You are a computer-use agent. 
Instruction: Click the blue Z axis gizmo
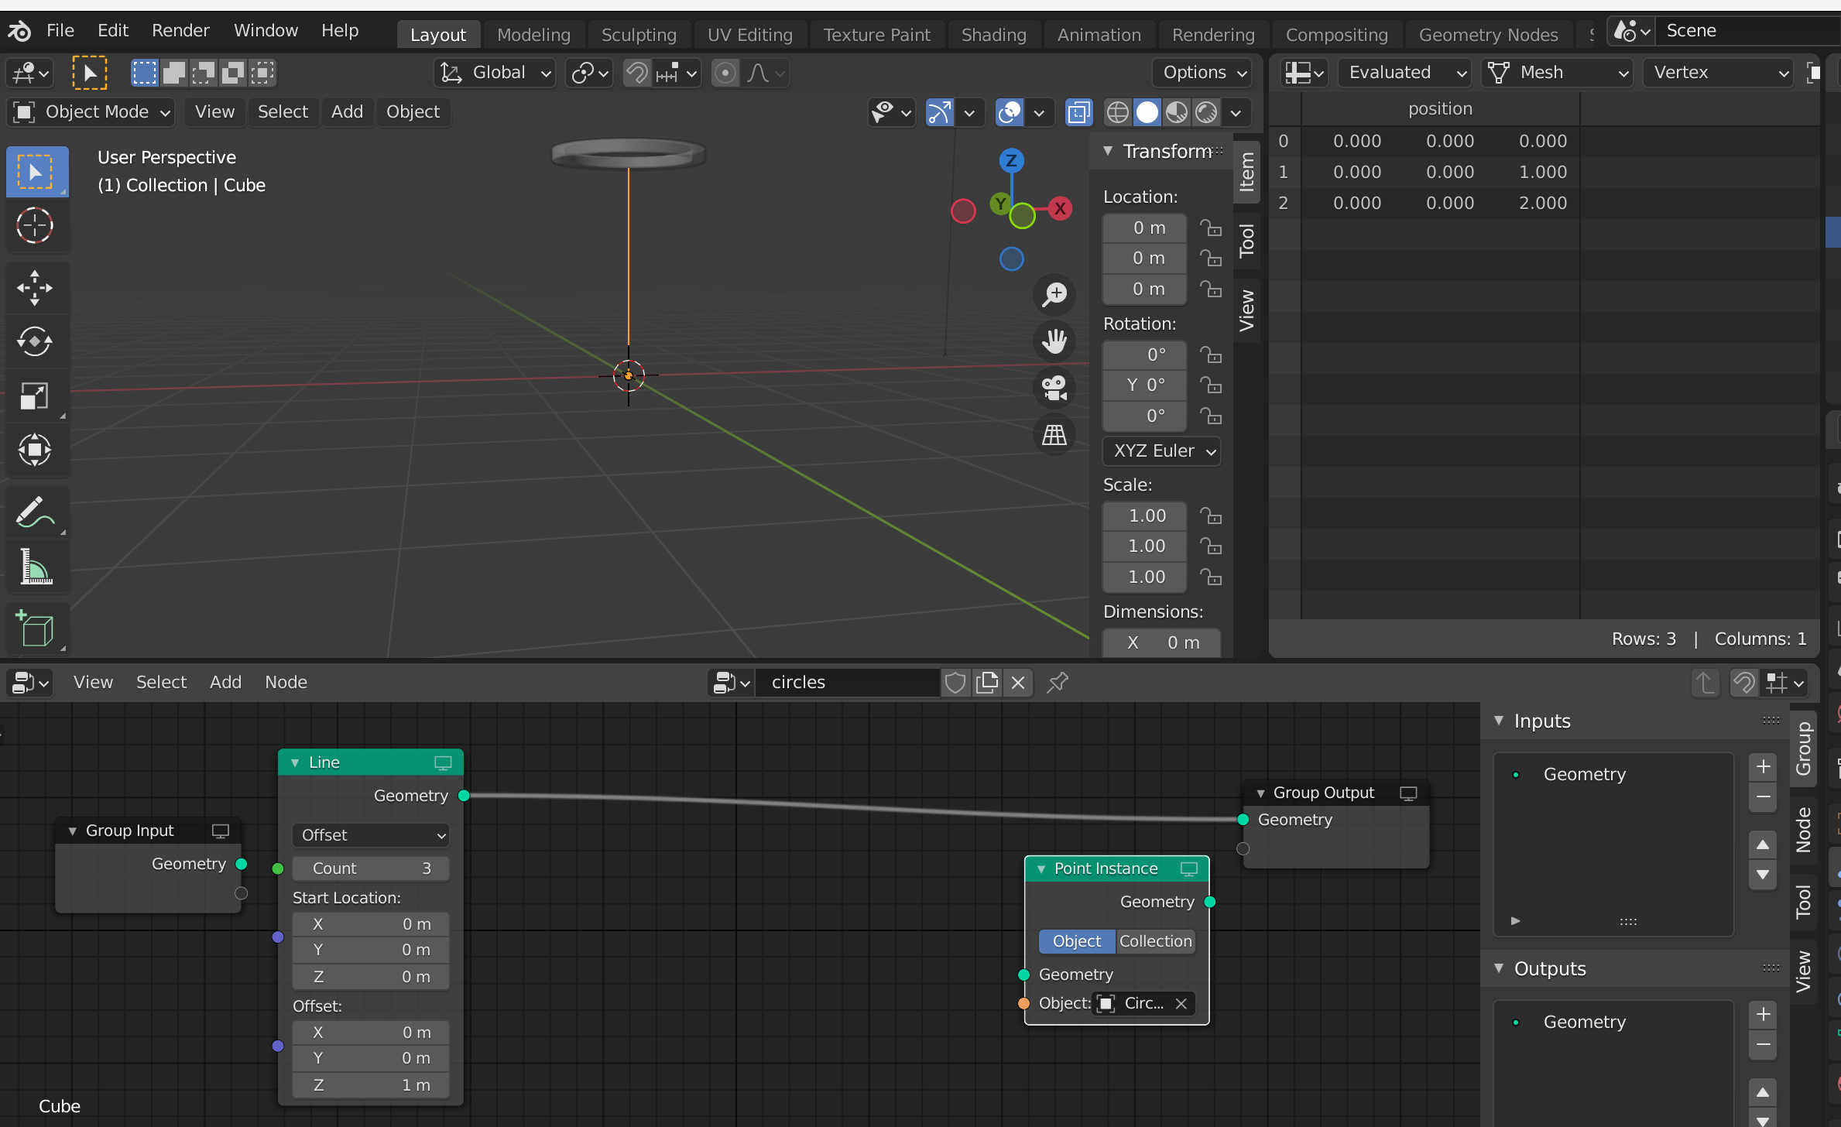click(1011, 160)
